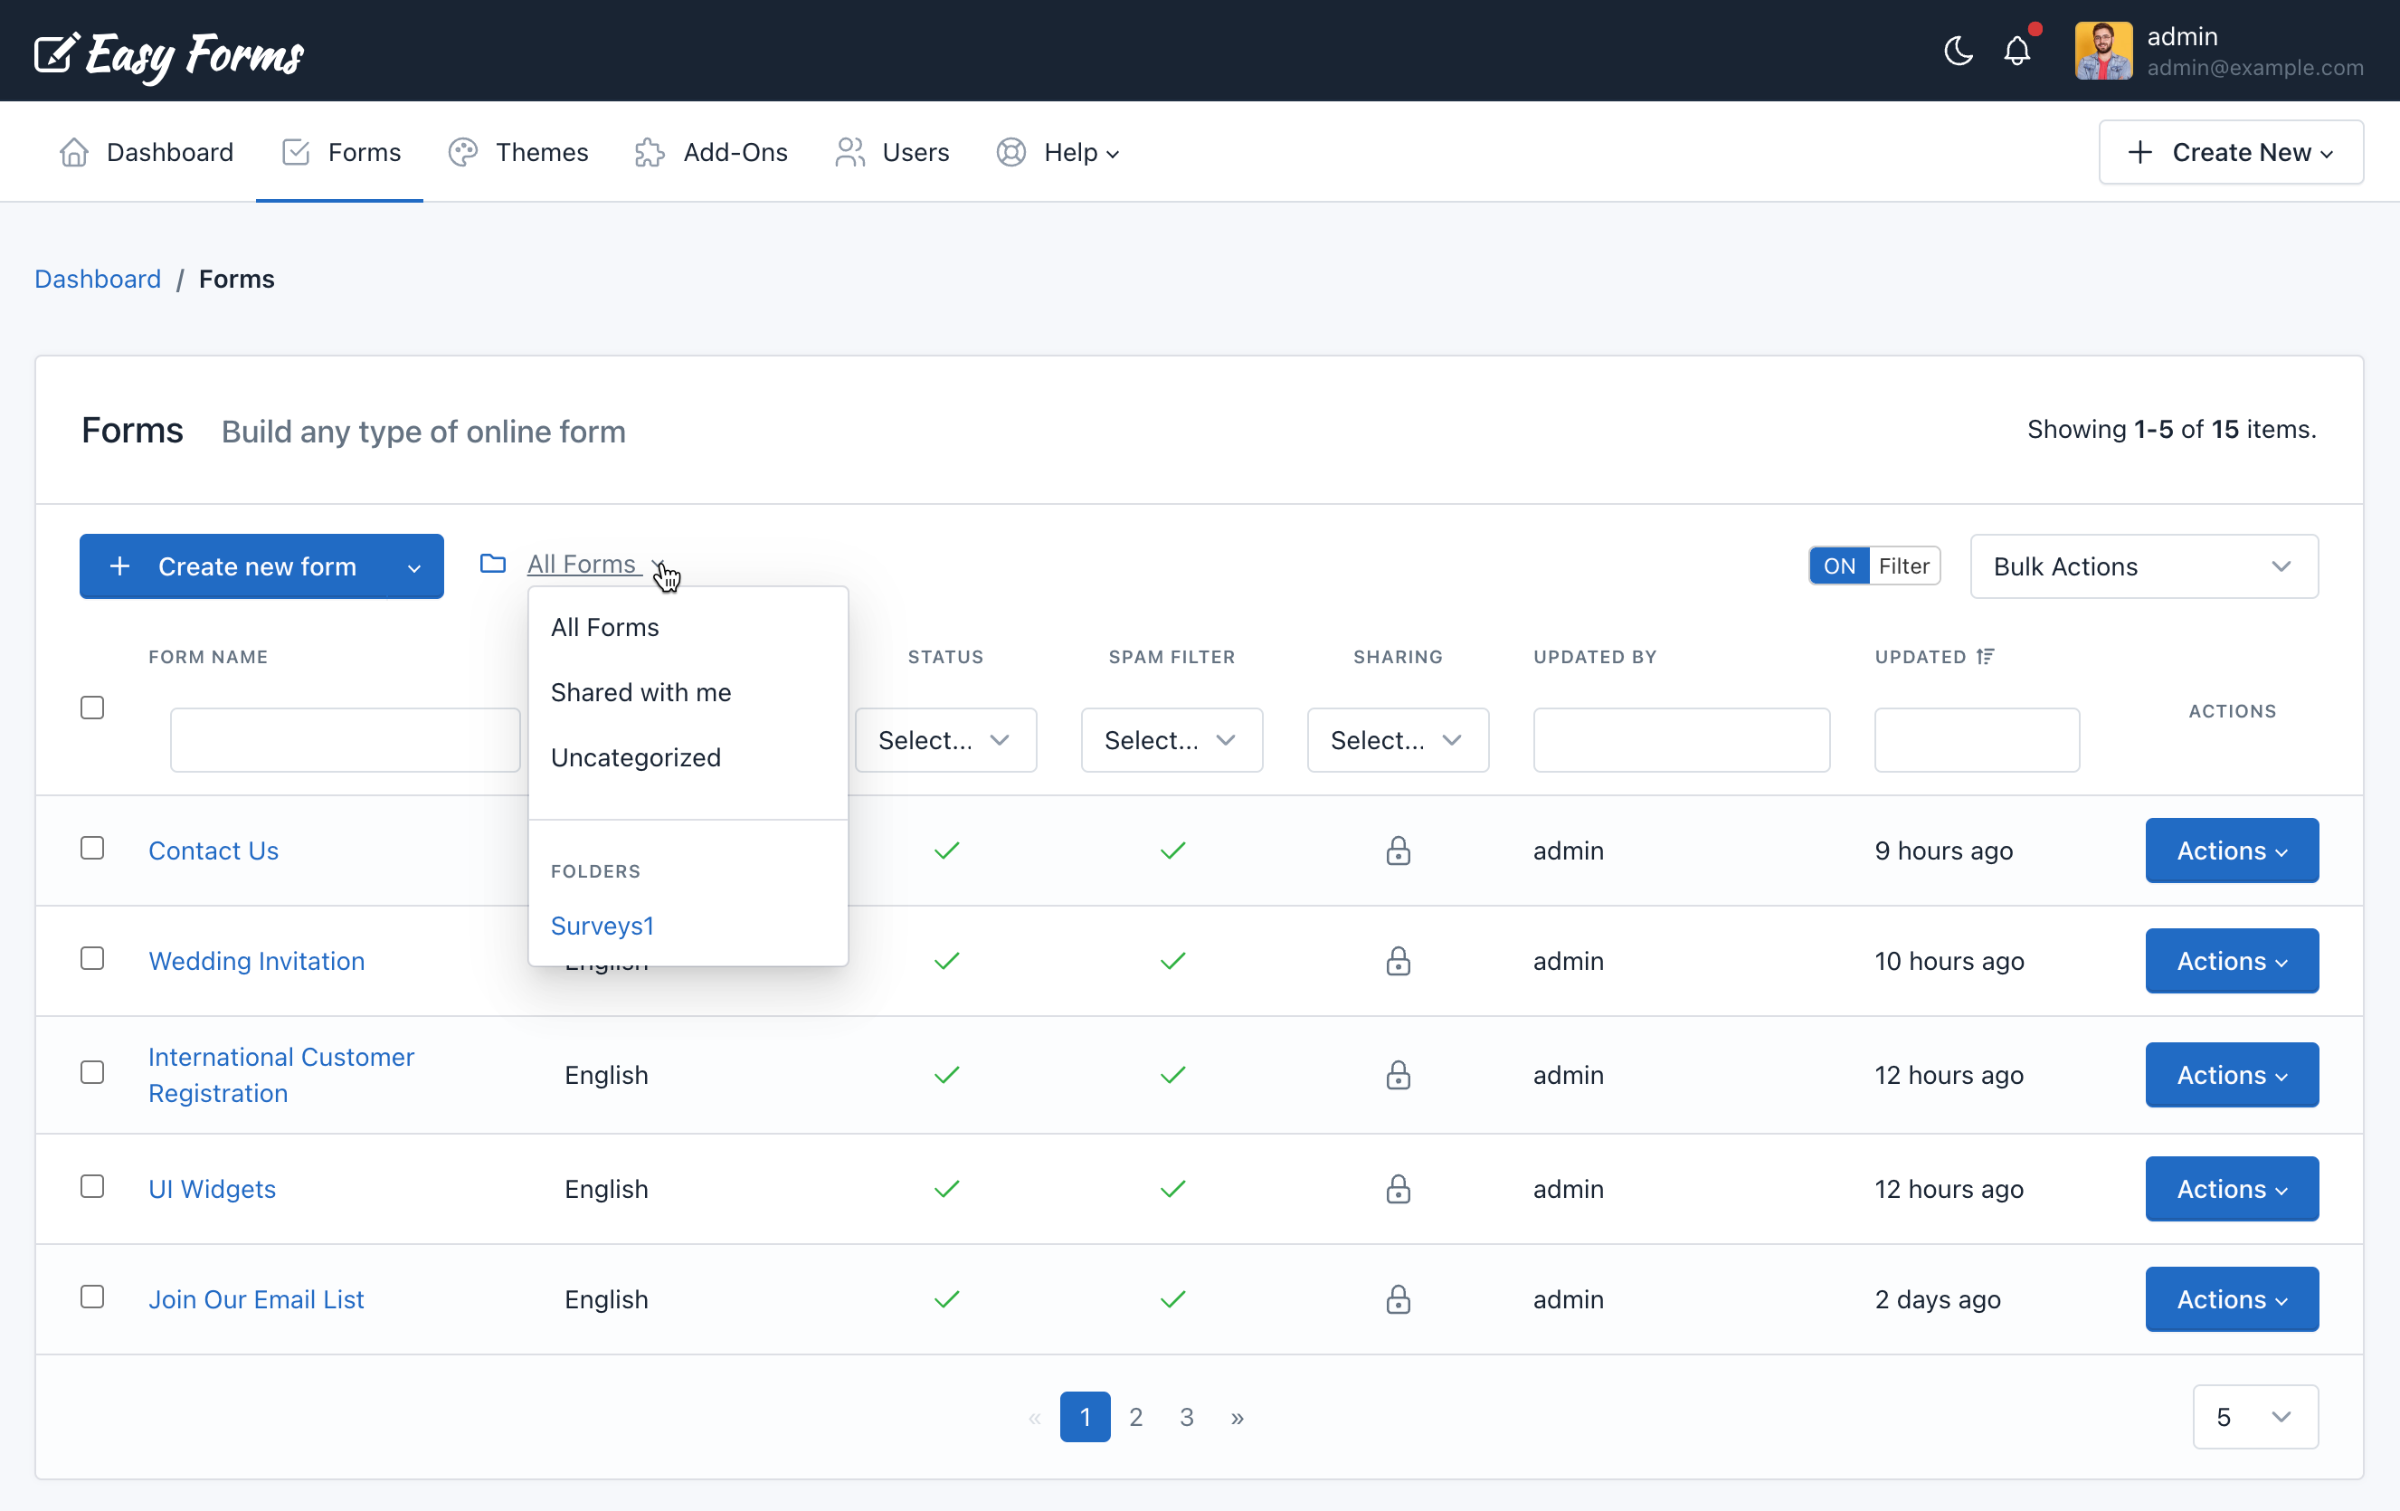Open the Bulk Actions dropdown

click(x=2143, y=566)
